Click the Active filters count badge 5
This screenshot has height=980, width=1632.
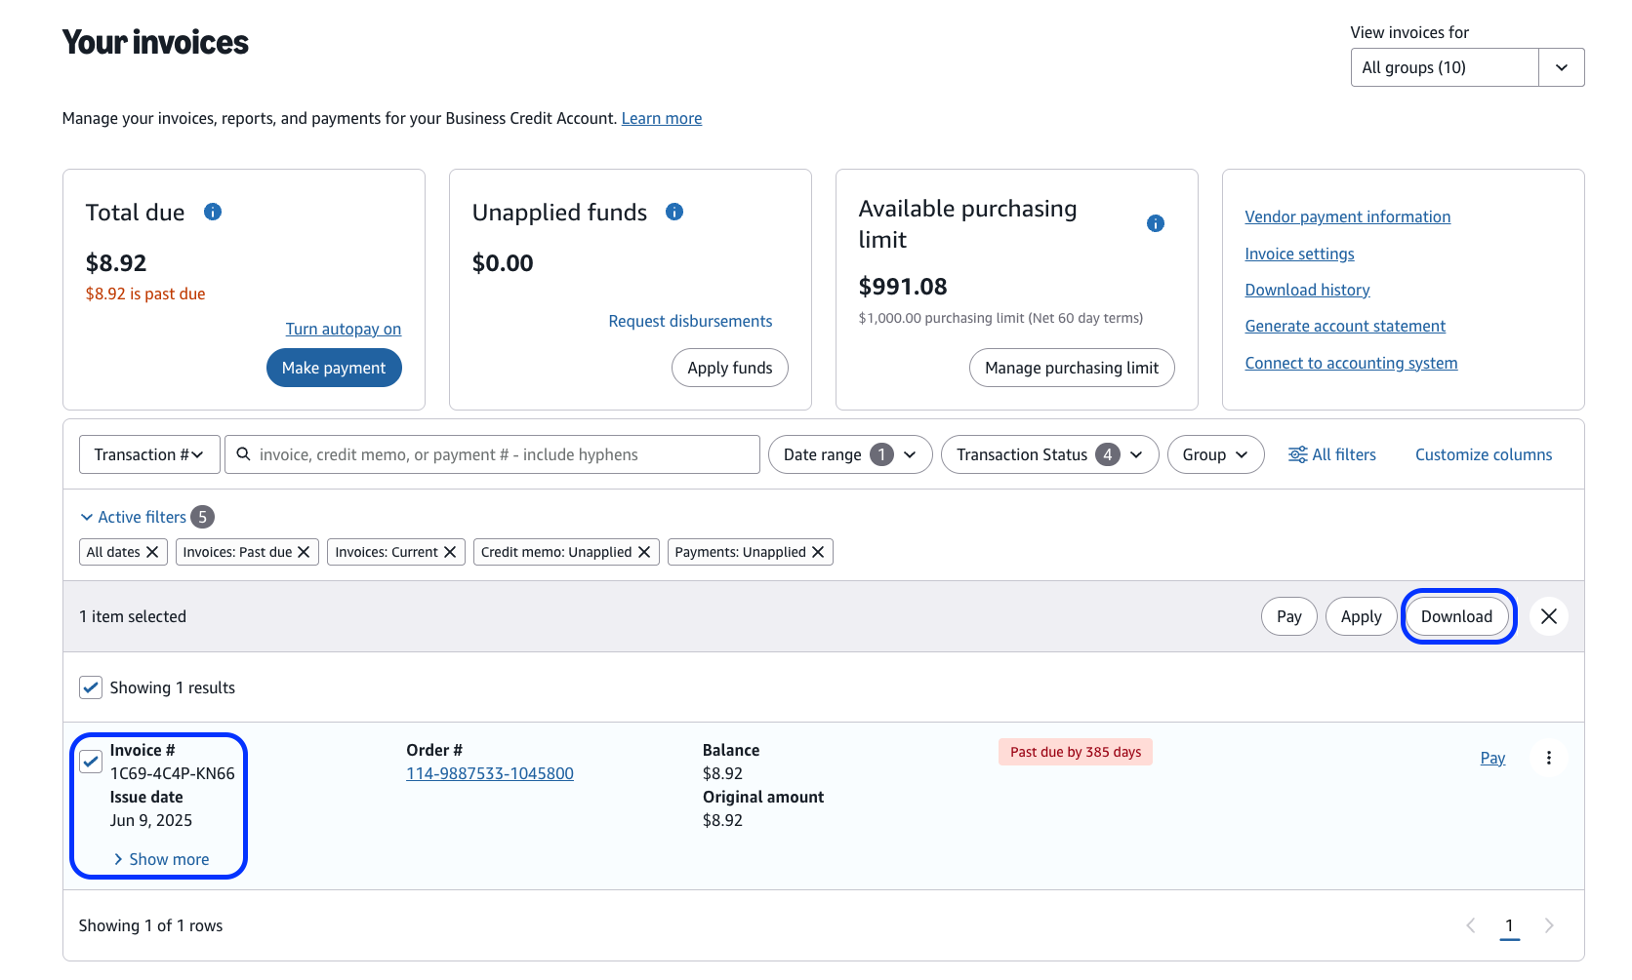point(202,517)
